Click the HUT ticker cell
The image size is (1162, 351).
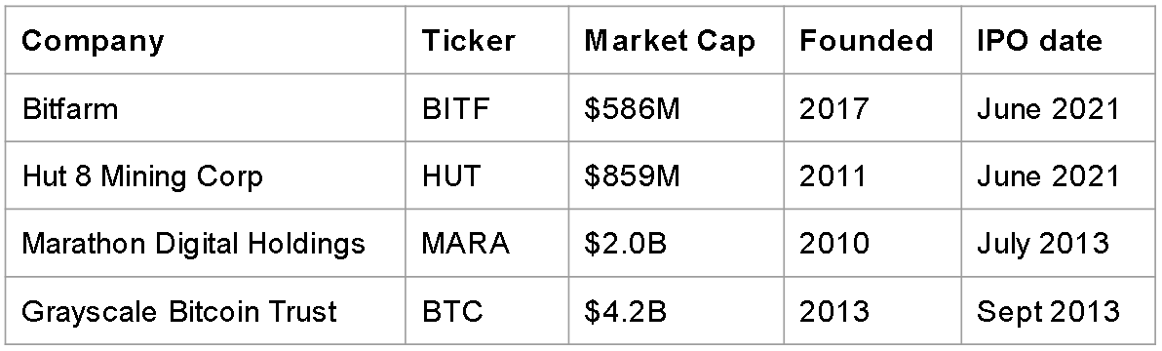tap(486, 175)
